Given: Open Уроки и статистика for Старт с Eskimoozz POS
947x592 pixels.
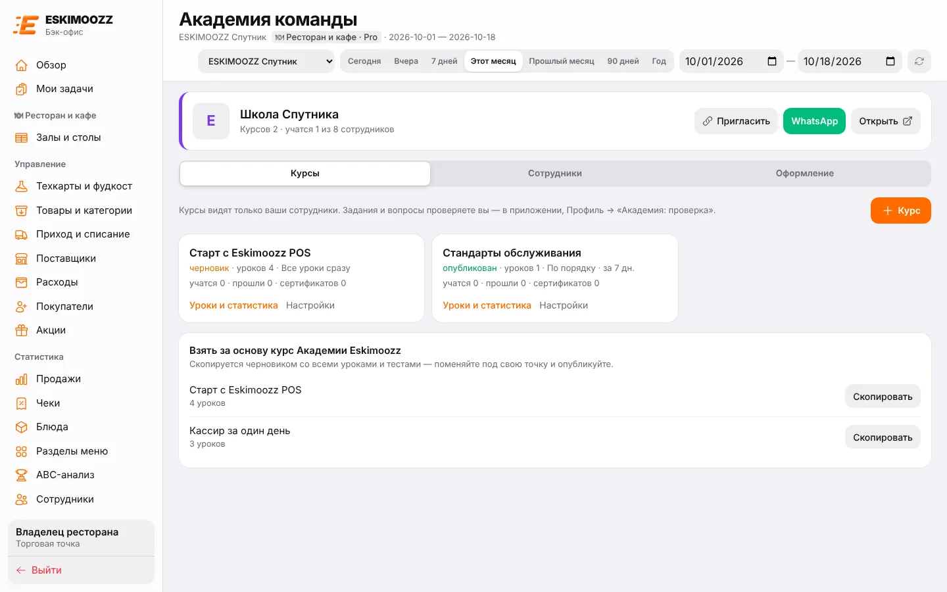Looking at the screenshot, I should tap(233, 305).
